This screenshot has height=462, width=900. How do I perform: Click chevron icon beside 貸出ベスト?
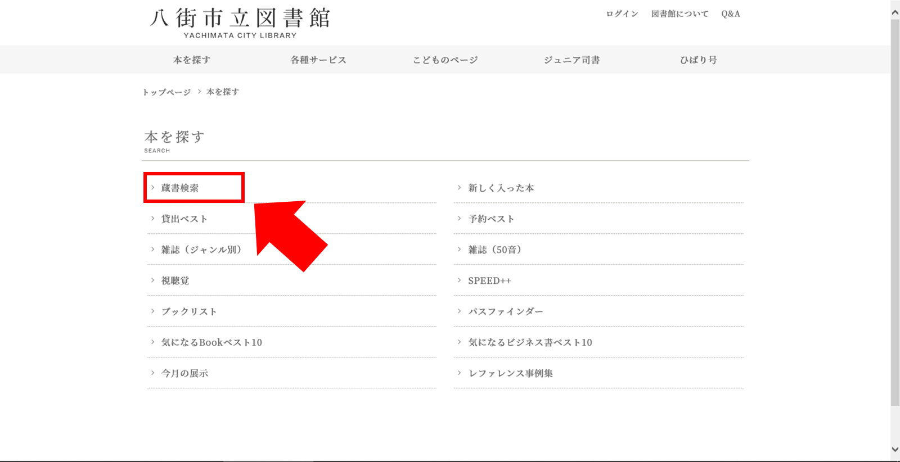152,219
